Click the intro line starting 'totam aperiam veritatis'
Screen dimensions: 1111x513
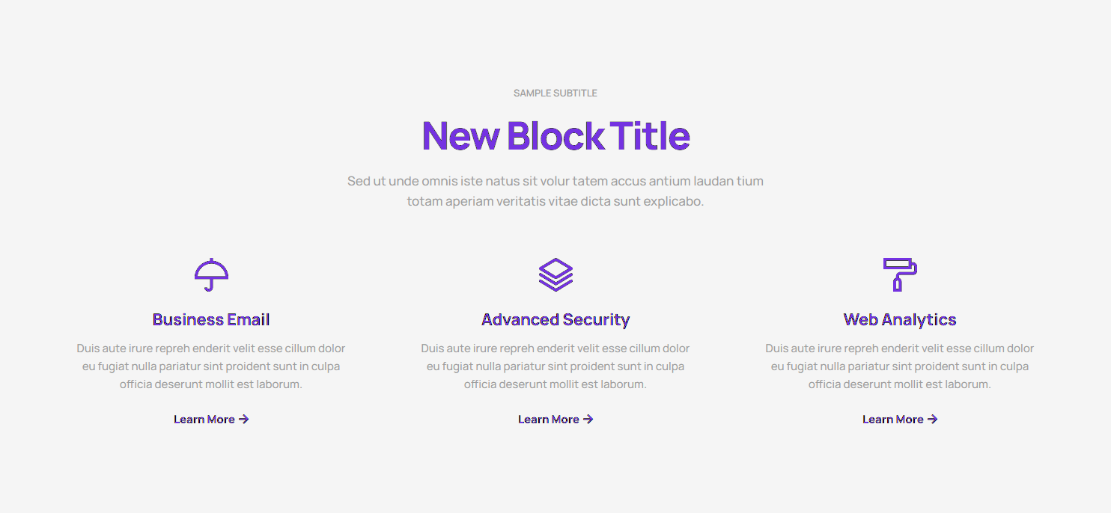coord(555,201)
